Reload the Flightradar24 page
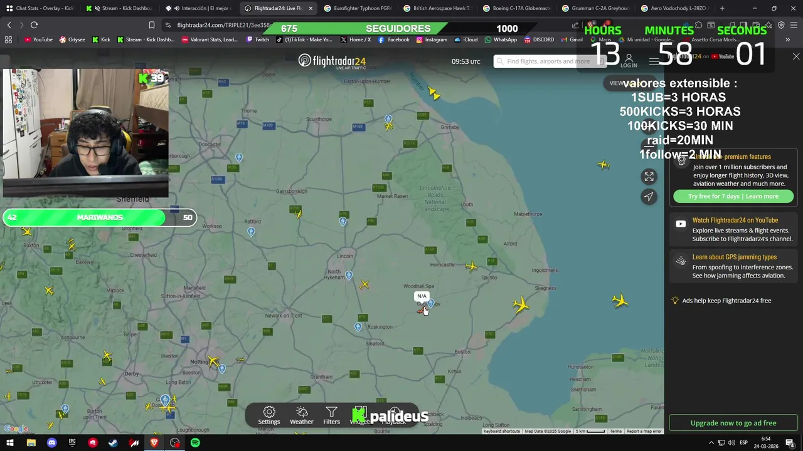 click(x=34, y=25)
